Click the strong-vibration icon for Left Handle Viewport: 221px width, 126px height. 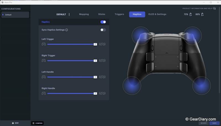coord(102,77)
